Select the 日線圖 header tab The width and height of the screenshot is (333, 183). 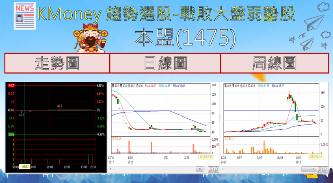click(x=165, y=63)
